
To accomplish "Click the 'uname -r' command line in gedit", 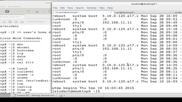I will (17, 75).
